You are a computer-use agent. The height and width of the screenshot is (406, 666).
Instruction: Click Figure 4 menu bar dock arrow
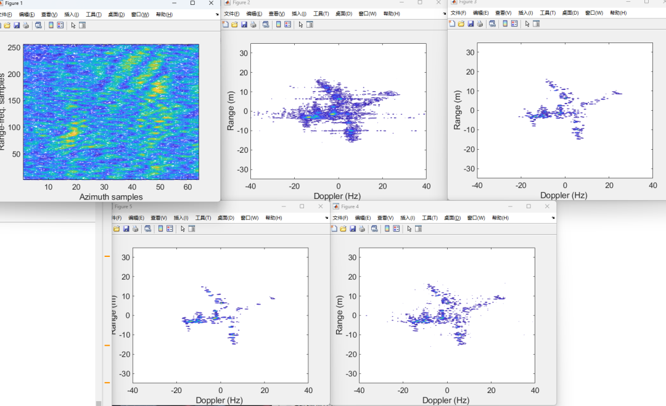(553, 217)
